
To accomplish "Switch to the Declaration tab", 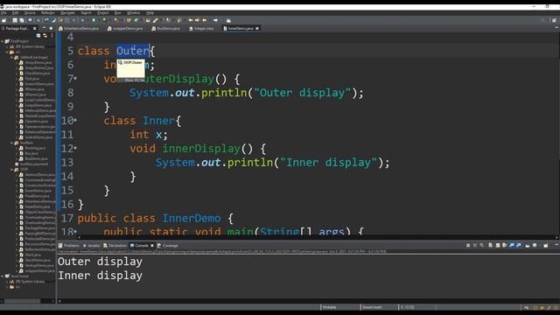I will pyautogui.click(x=115, y=245).
